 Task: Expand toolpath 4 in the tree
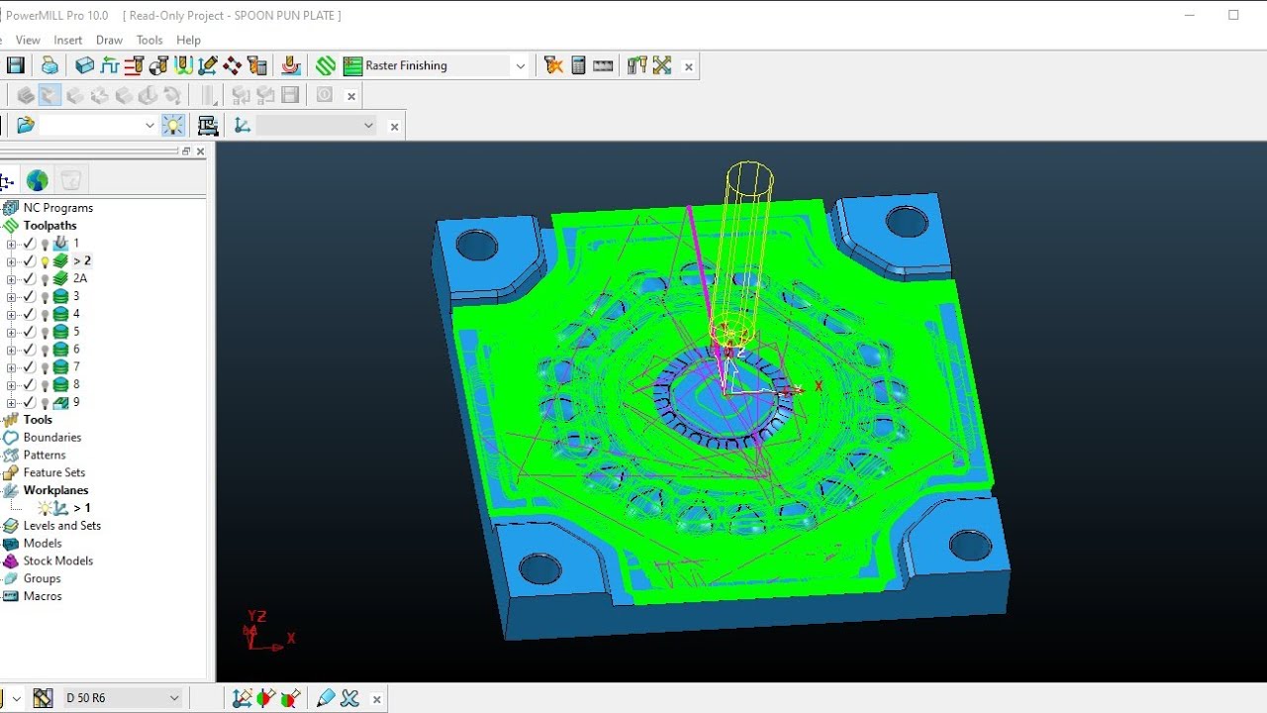coord(11,315)
